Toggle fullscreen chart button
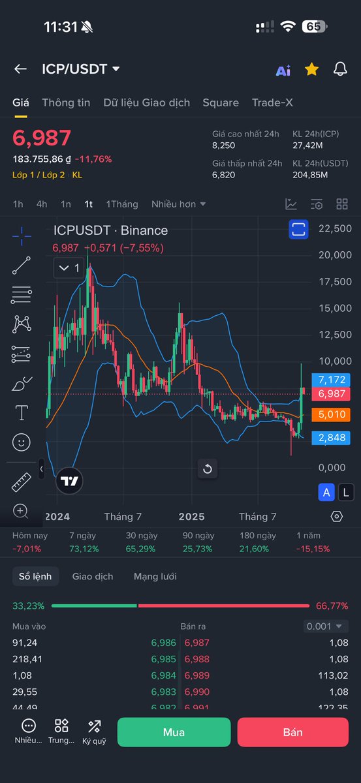The width and height of the screenshot is (361, 783). [x=299, y=229]
